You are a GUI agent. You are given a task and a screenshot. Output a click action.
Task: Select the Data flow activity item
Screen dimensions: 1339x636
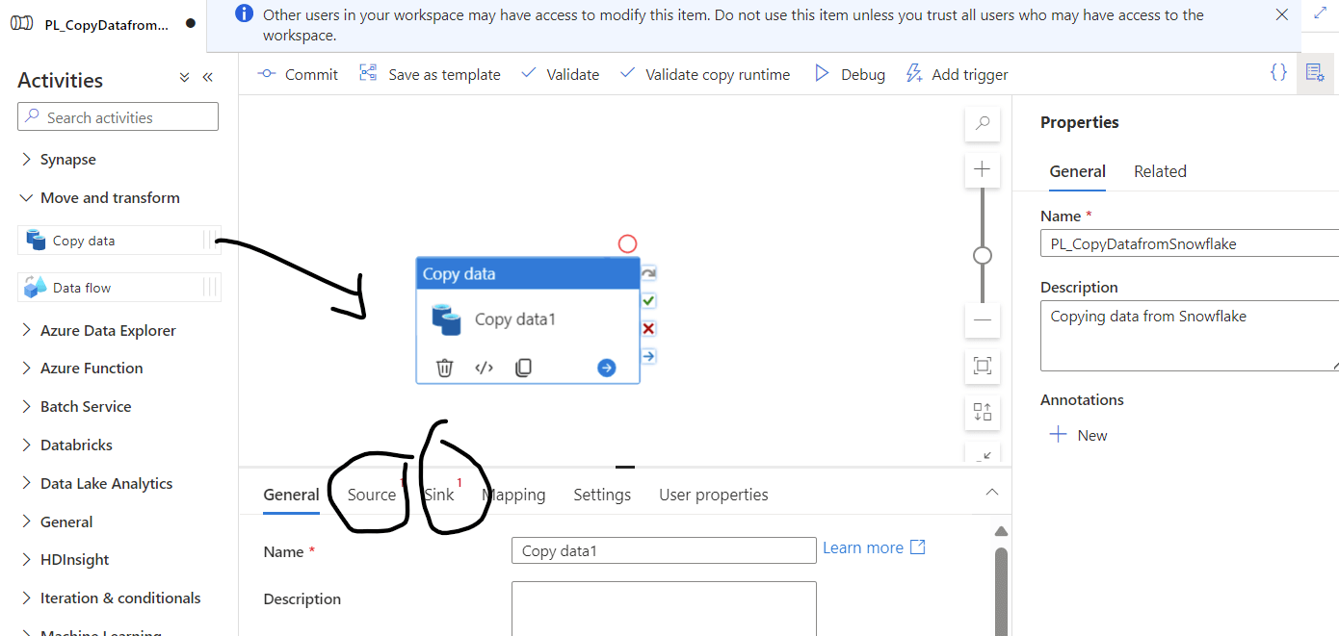tap(119, 287)
